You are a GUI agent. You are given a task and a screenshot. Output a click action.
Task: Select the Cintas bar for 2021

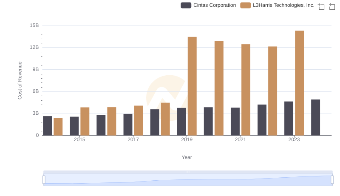235,122
